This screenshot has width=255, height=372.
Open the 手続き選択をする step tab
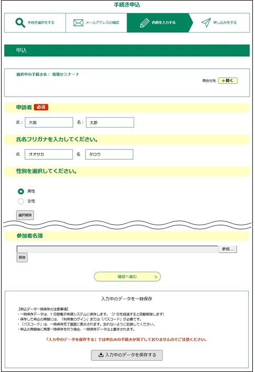(x=35, y=23)
